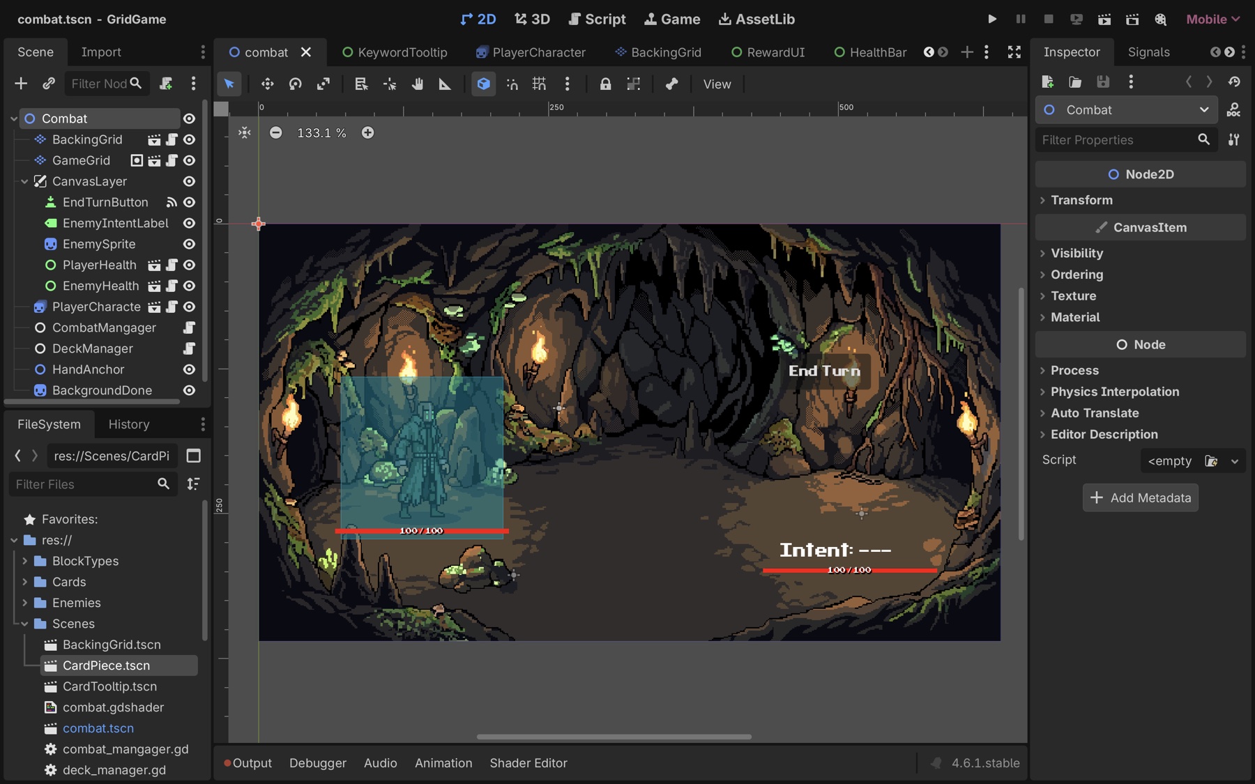1255x784 pixels.
Task: Toggle visibility of BackgroundDone
Action: [x=189, y=390]
